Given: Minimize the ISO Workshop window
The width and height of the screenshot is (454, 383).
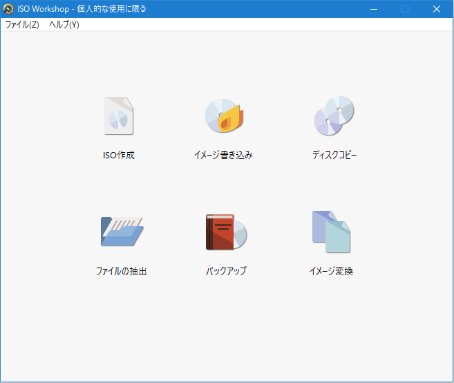Looking at the screenshot, I should tap(374, 9).
